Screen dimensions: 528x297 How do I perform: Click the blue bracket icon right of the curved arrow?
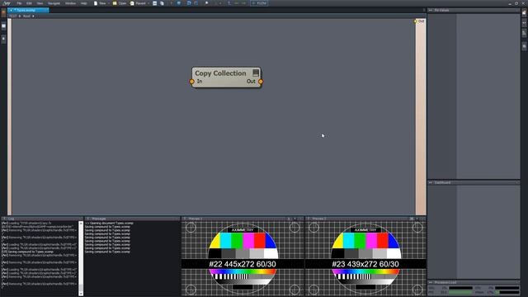[x=196, y=3]
